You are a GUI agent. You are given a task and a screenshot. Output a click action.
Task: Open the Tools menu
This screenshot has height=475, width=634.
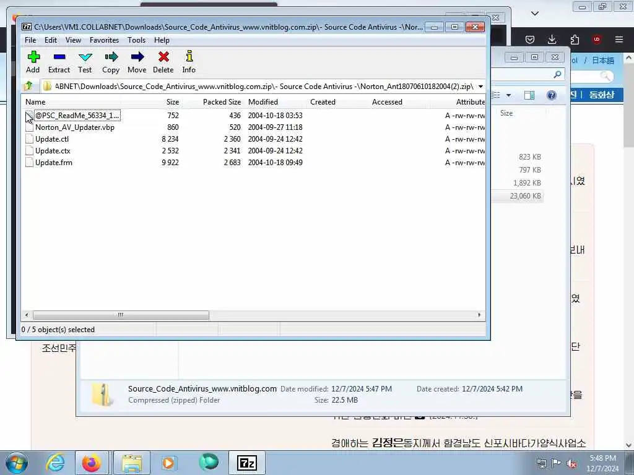[136, 40]
